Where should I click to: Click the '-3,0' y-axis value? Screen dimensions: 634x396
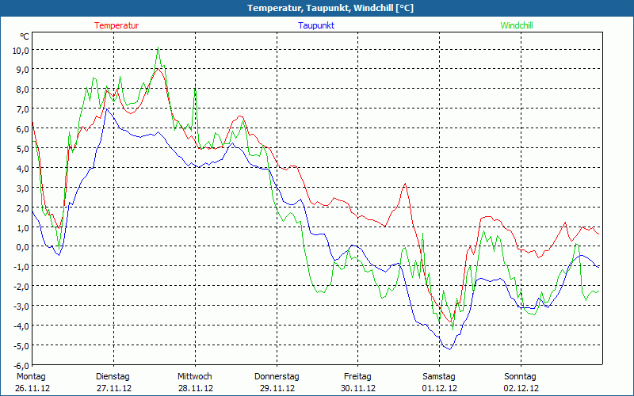[x=21, y=307]
